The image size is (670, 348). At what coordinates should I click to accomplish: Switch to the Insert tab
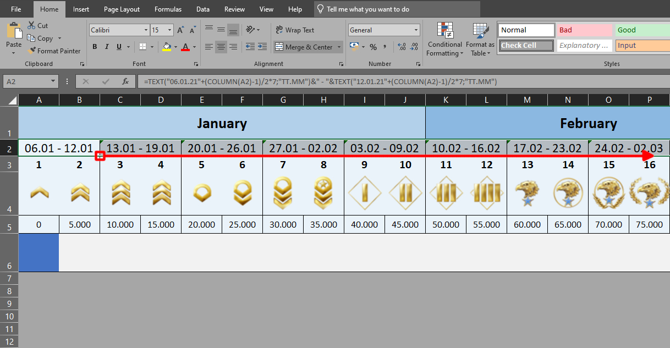pos(81,9)
